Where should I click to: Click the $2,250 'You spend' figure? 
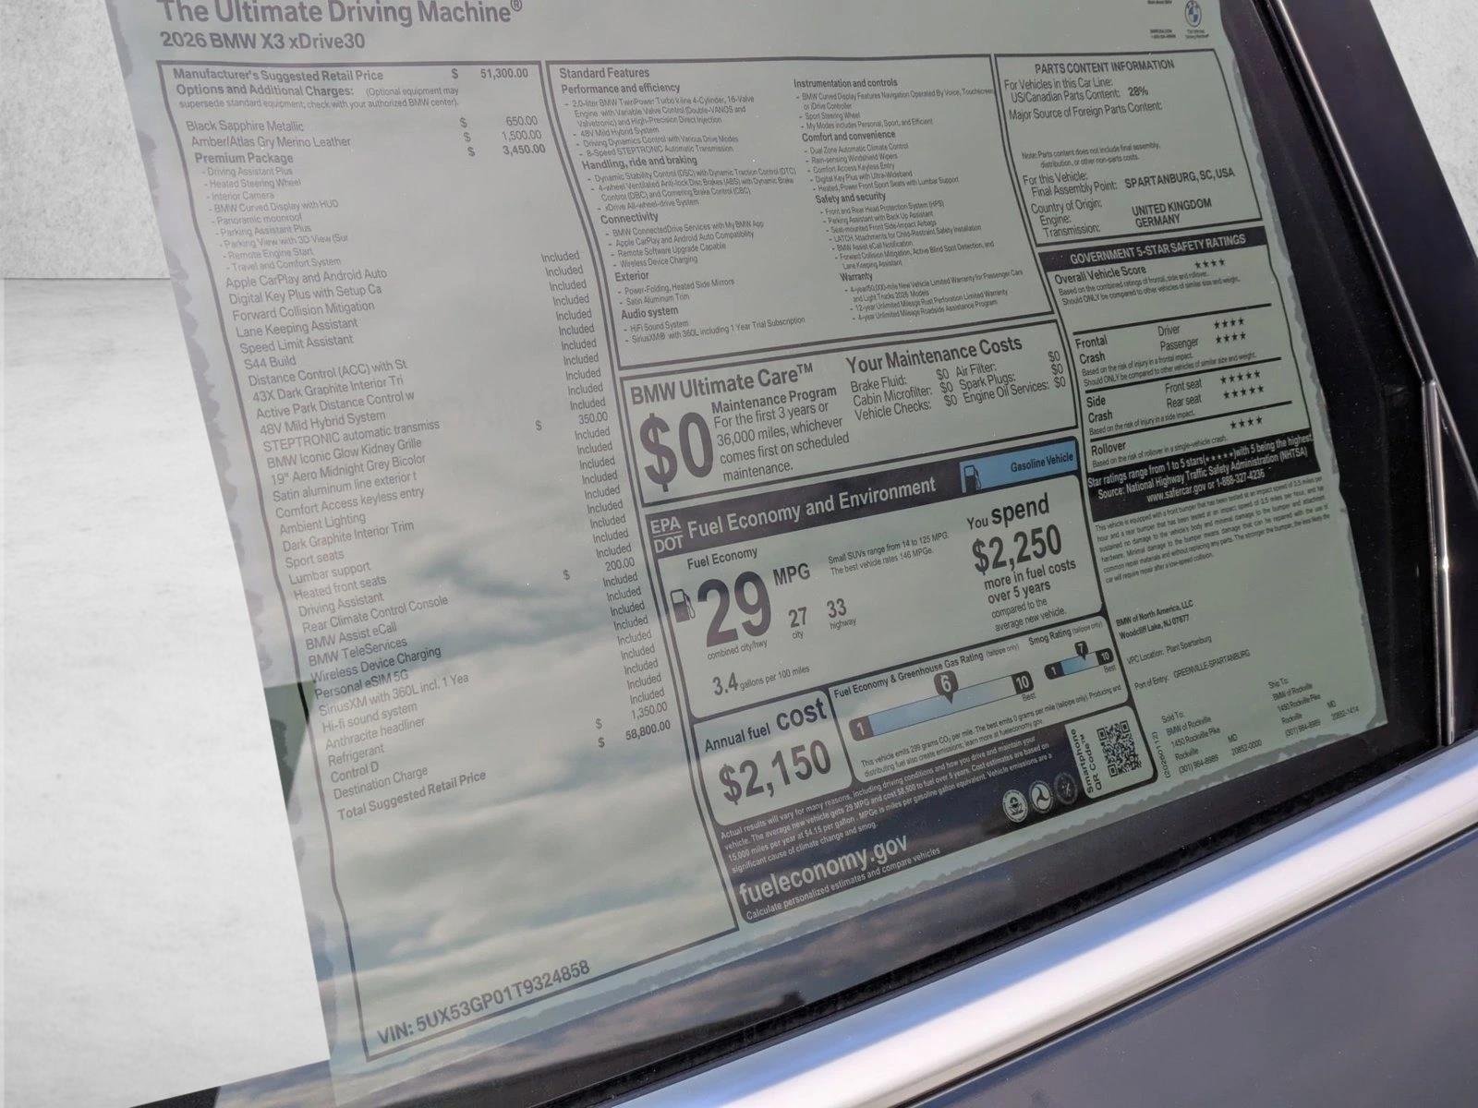coord(1016,549)
